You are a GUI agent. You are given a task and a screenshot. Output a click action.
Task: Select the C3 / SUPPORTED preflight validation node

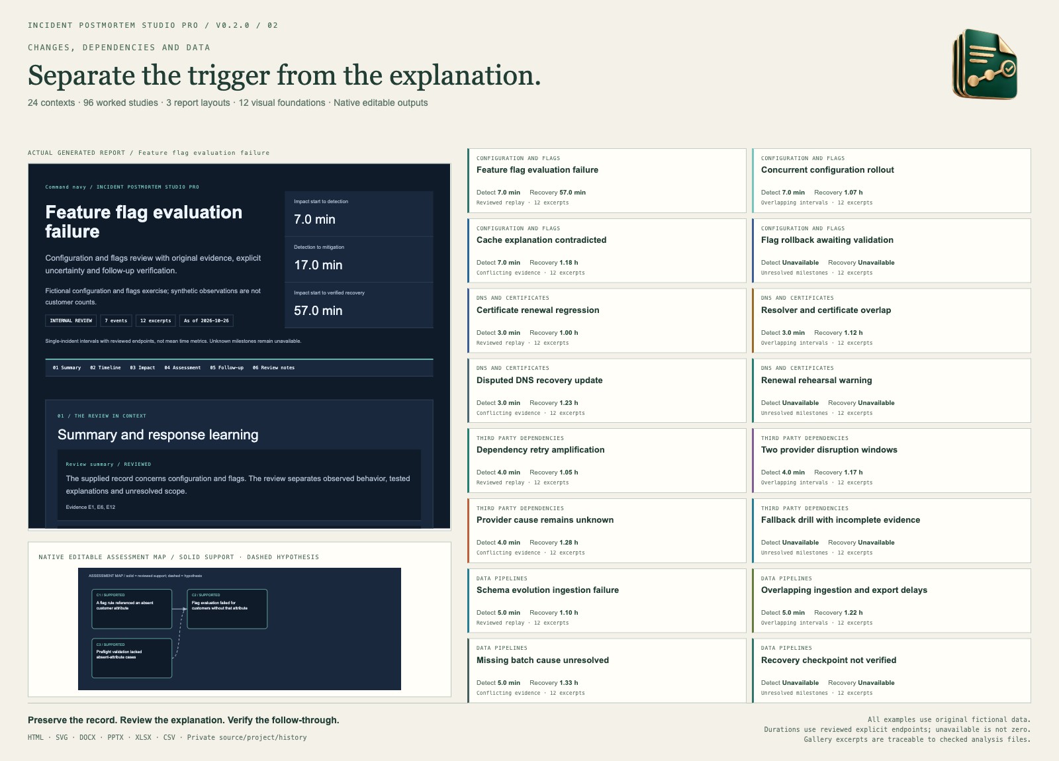[x=132, y=658]
